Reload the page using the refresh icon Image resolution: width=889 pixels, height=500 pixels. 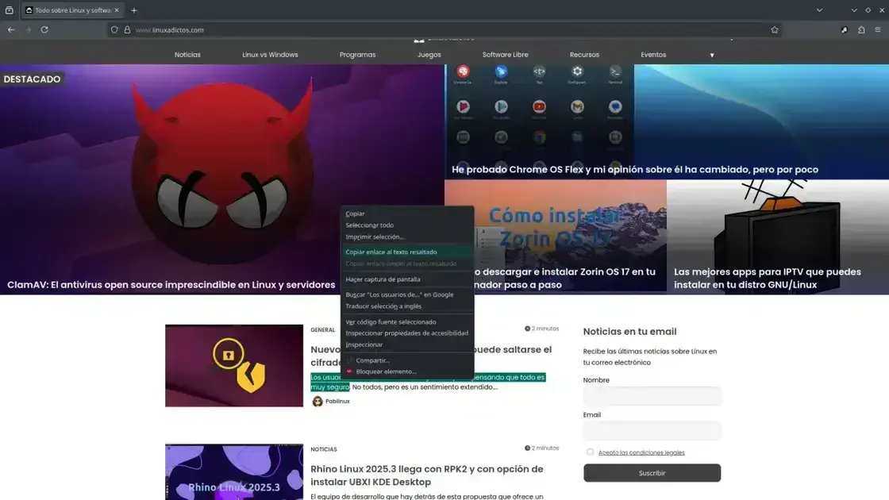(44, 29)
